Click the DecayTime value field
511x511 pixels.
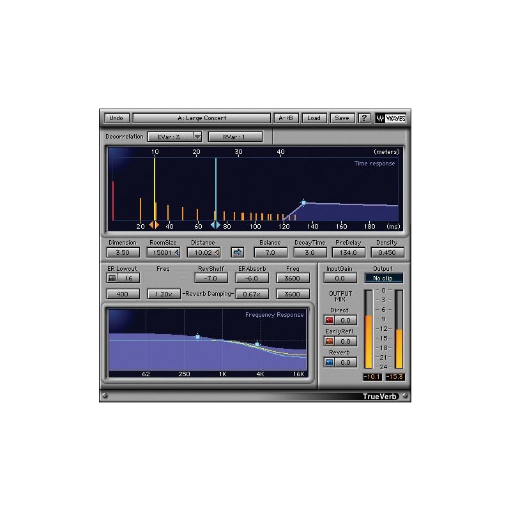[x=309, y=252]
